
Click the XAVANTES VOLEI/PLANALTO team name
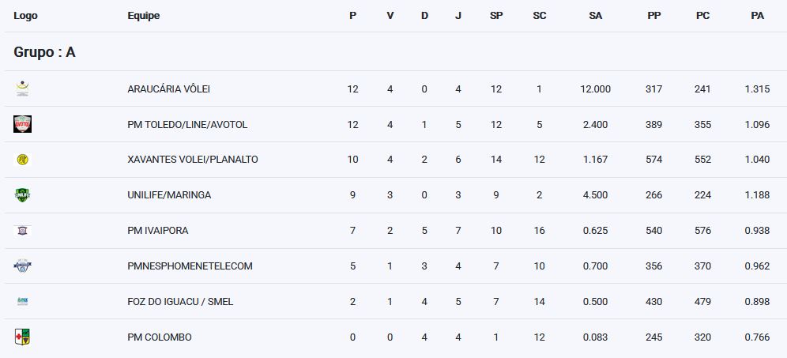coord(193,160)
